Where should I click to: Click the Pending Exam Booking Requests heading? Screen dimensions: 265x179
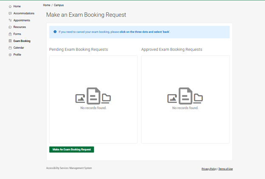click(x=79, y=50)
